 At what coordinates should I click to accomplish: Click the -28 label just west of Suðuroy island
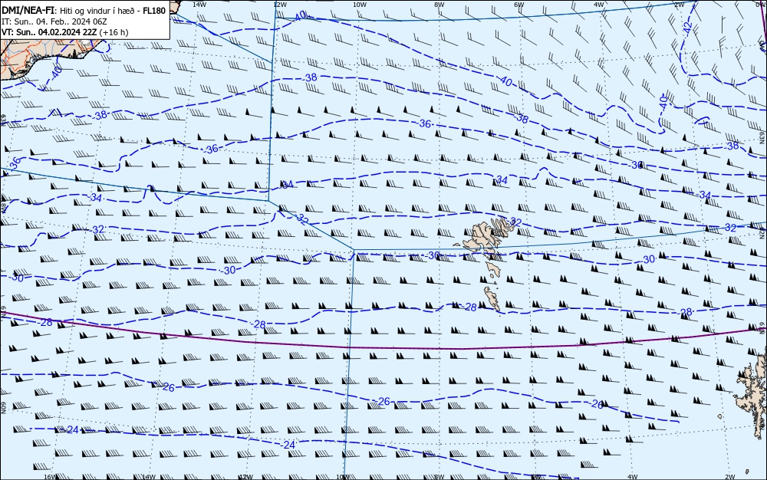pyautogui.click(x=469, y=307)
